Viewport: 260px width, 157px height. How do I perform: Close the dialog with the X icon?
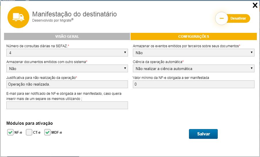coord(255,5)
